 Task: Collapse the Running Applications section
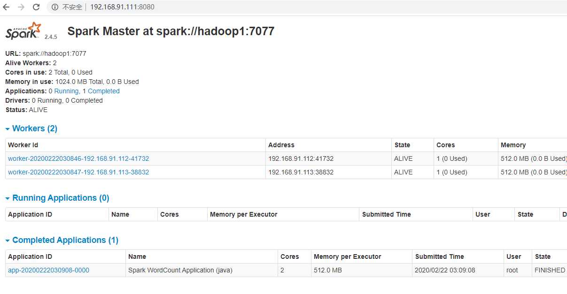tap(8, 198)
